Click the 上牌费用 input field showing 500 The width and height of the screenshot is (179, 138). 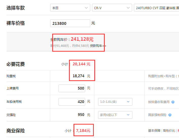point(72,88)
